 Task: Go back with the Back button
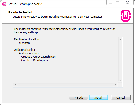click(78, 97)
